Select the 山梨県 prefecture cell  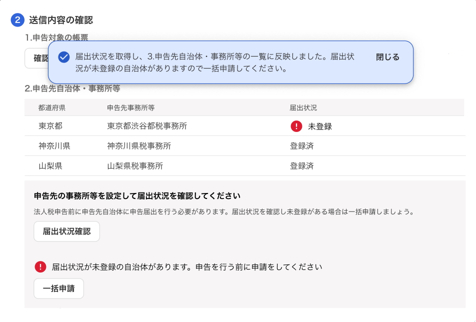50,166
